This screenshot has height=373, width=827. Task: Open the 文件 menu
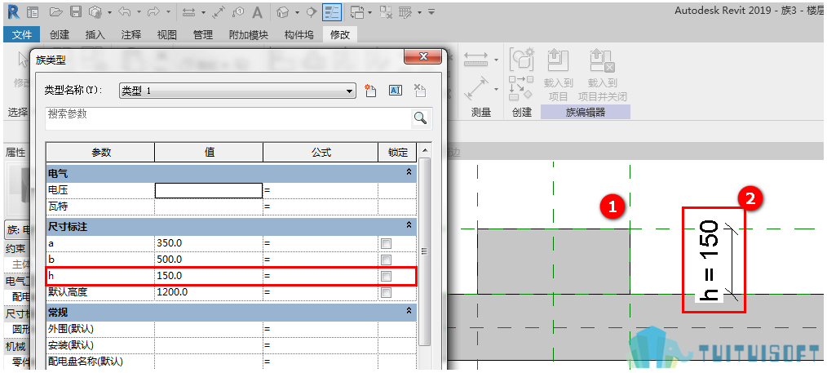[22, 35]
